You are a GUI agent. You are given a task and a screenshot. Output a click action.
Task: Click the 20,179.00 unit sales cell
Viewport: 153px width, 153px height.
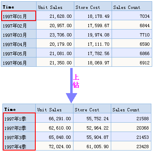[55, 44]
